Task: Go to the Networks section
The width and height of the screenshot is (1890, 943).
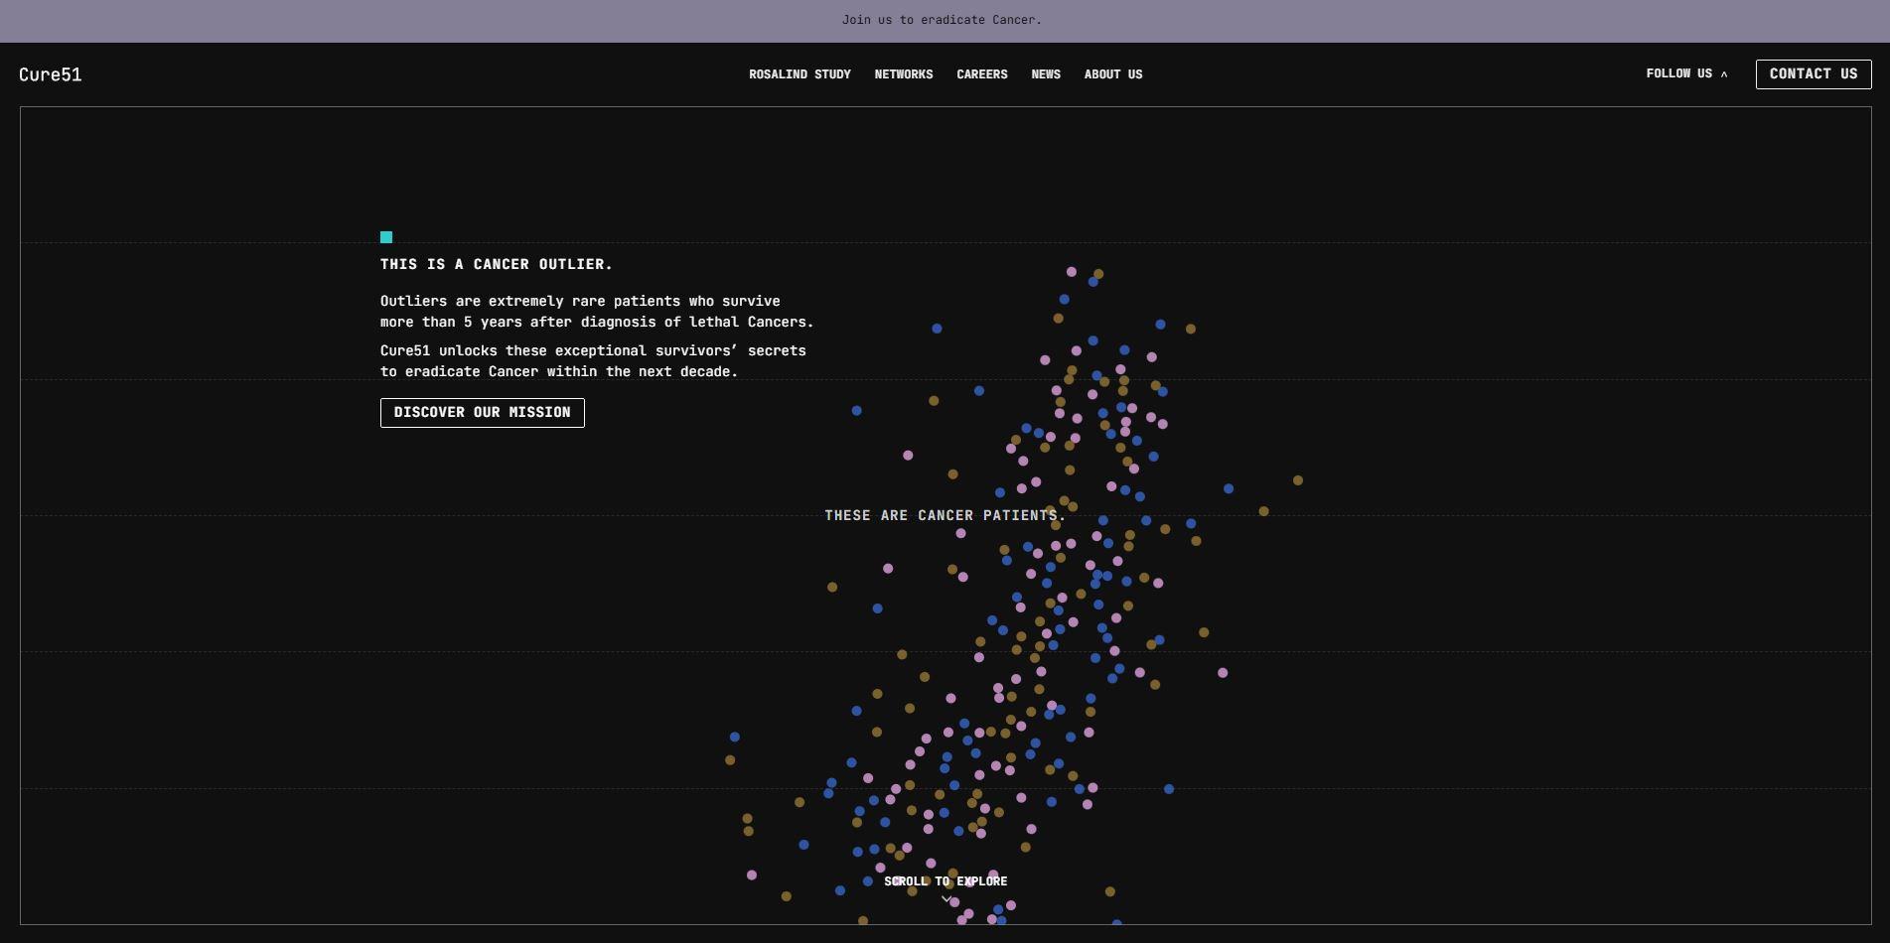Action: tap(903, 74)
